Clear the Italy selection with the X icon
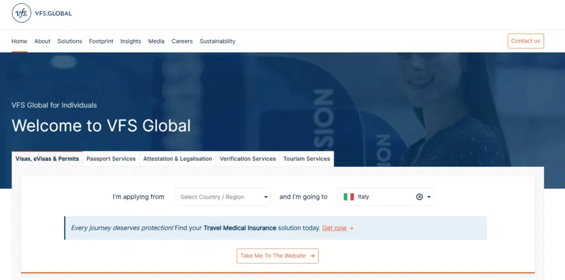 pyautogui.click(x=419, y=197)
